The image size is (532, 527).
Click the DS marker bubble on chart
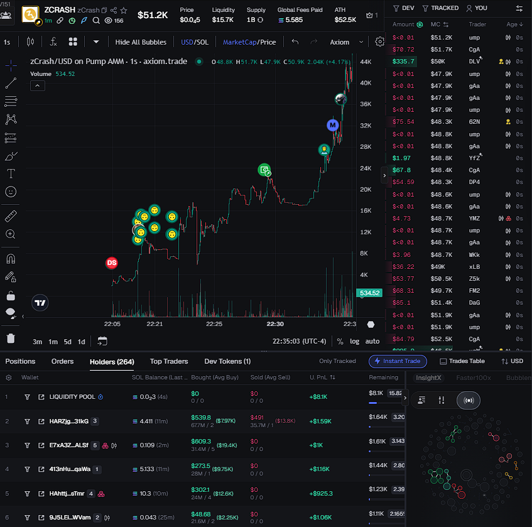[x=112, y=263]
